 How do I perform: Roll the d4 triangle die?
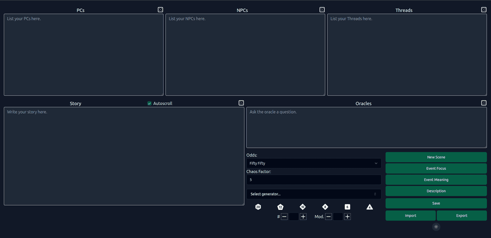point(370,207)
